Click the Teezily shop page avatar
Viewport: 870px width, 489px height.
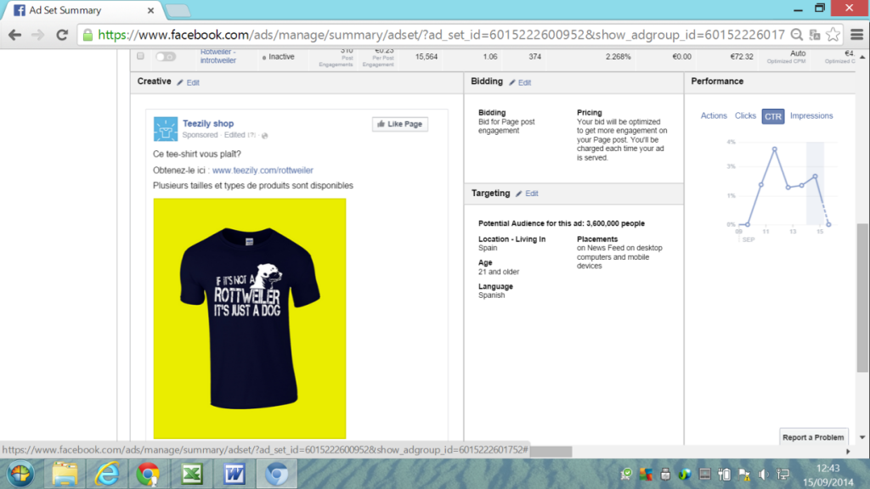(166, 129)
